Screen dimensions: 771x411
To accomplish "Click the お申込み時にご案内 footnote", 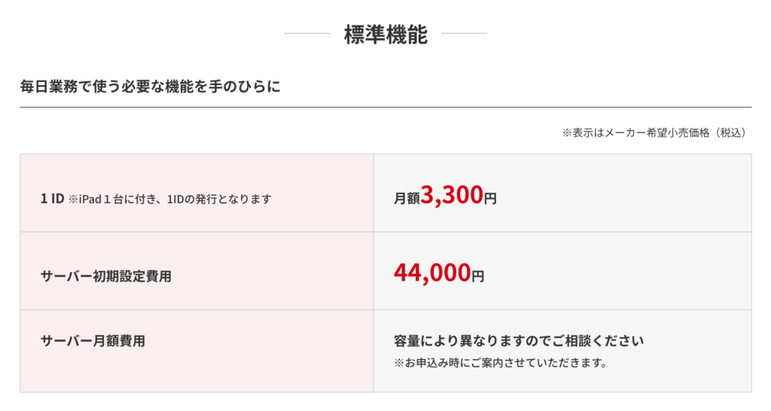I will point(501,364).
